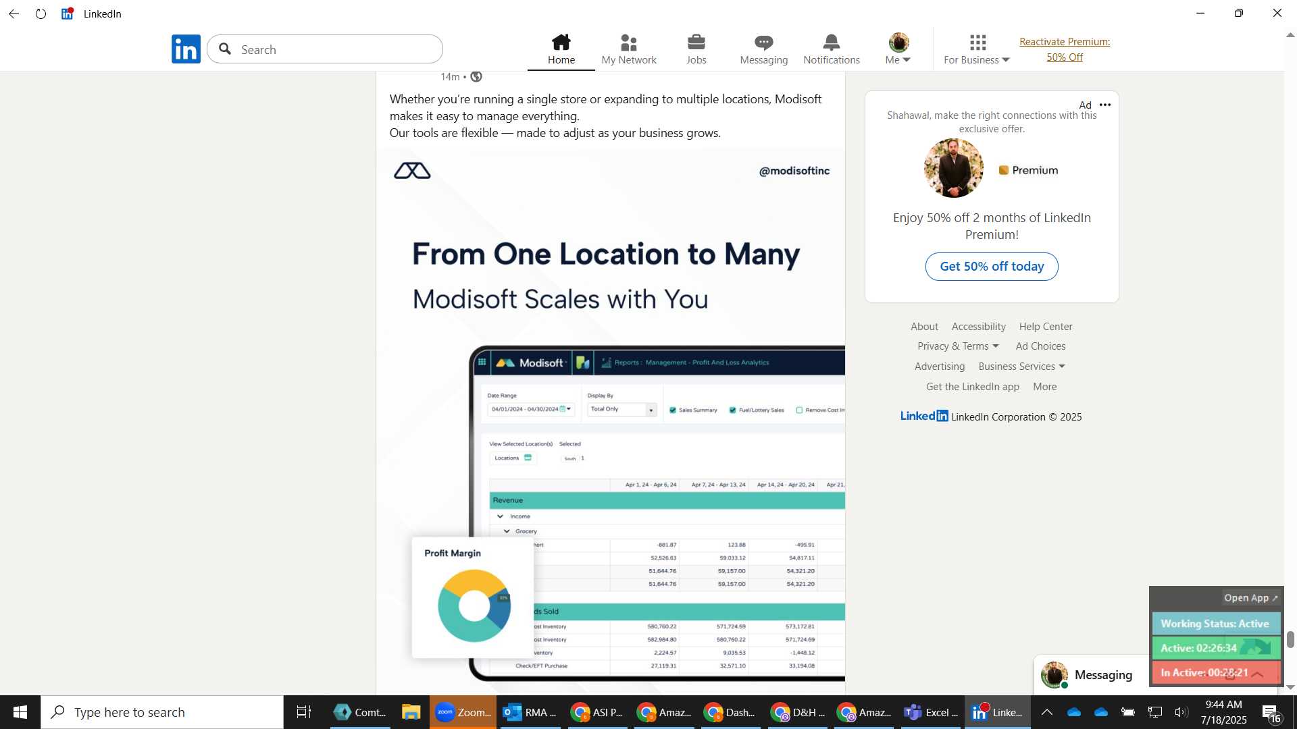Viewport: 1297px width, 729px height.
Task: Expand Privacy & Terms dropdown
Action: coord(958,346)
